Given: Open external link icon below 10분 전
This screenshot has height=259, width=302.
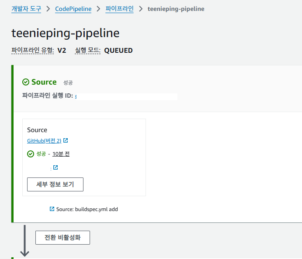Looking at the screenshot, I should point(56,167).
